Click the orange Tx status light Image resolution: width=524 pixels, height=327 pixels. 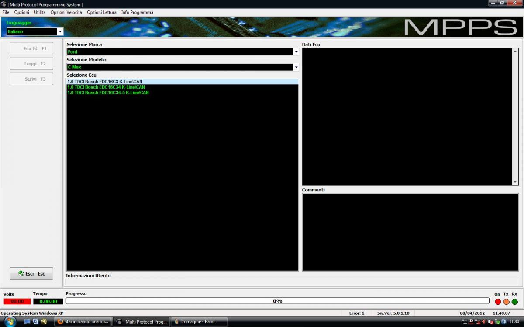pyautogui.click(x=506, y=301)
